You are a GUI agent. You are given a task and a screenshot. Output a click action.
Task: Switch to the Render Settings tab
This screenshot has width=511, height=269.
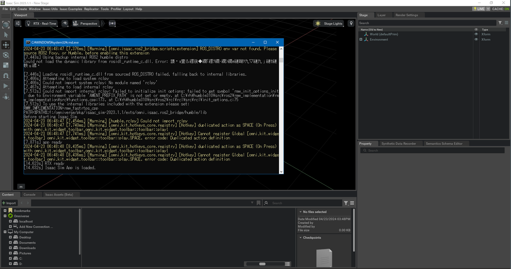(x=407, y=15)
